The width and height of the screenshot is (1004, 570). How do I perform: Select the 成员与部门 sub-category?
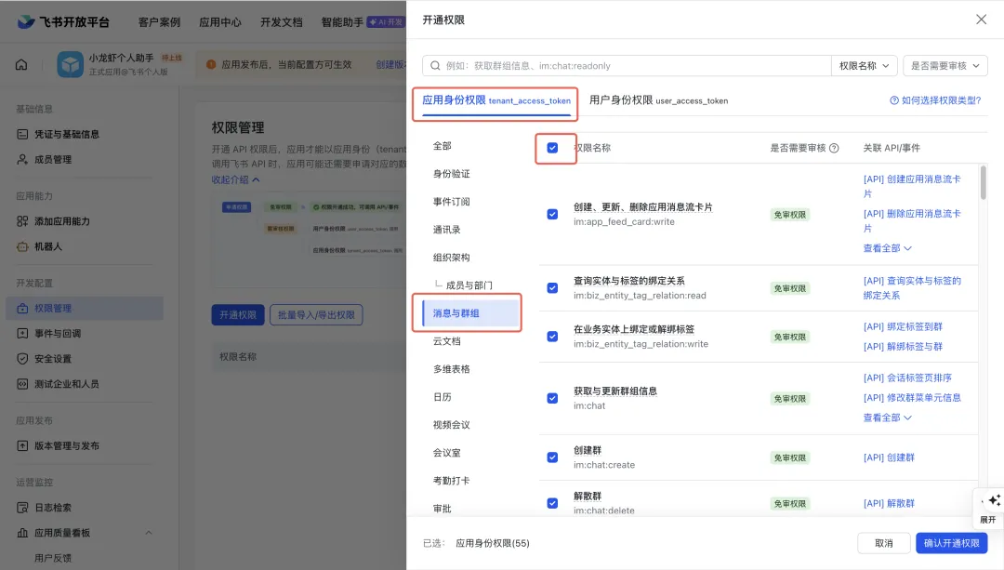469,285
